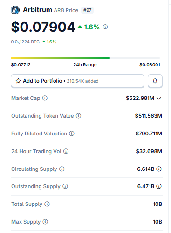The image size is (171, 233).
Task: Click the #97 rank badge
Action: (87, 10)
